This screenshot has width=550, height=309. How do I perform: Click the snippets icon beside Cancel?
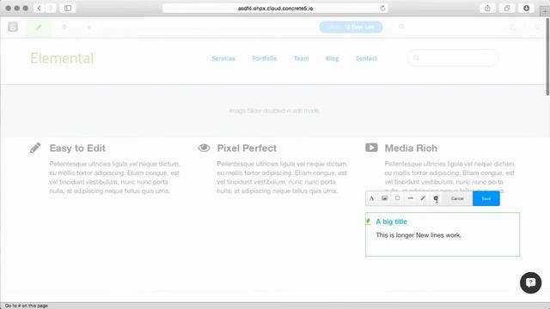[x=436, y=198]
